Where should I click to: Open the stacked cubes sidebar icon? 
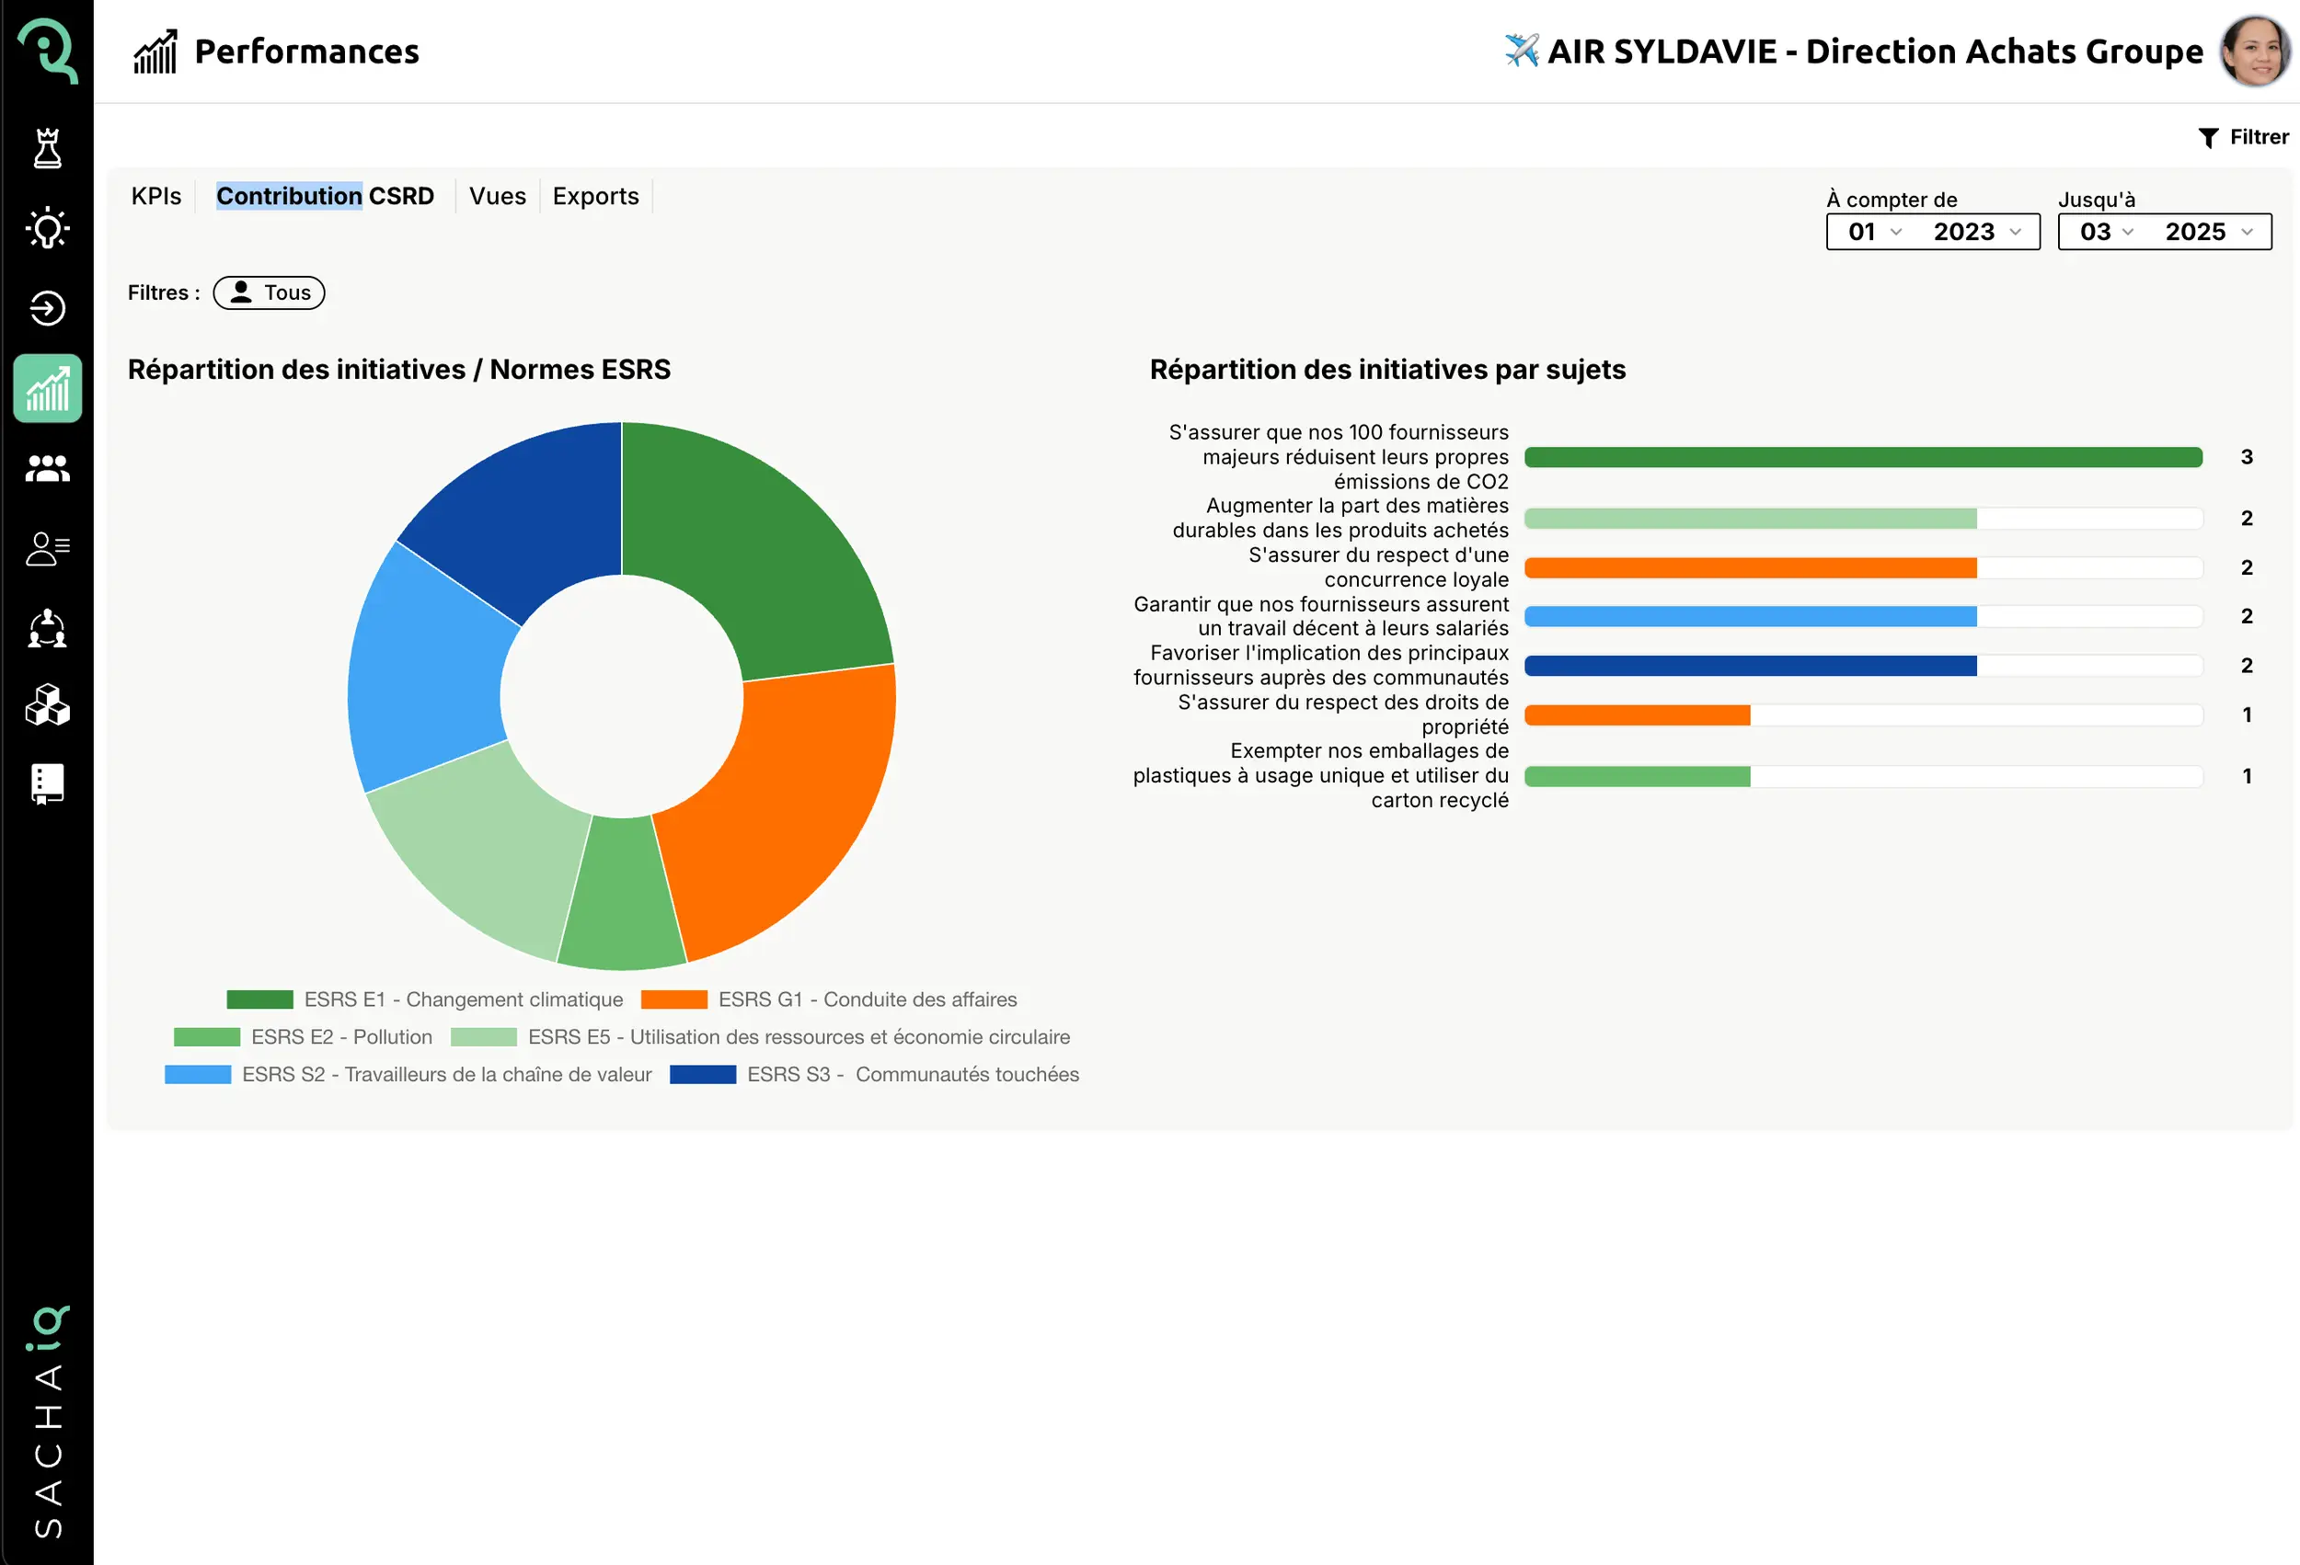click(x=48, y=705)
